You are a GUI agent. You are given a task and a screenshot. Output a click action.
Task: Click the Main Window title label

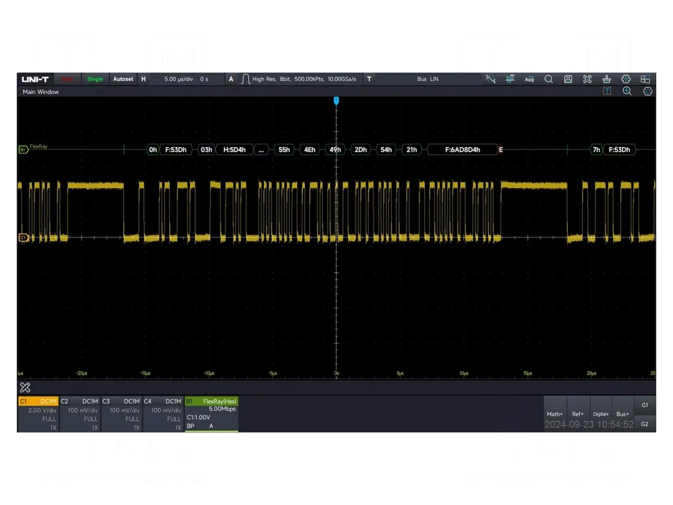(41, 92)
